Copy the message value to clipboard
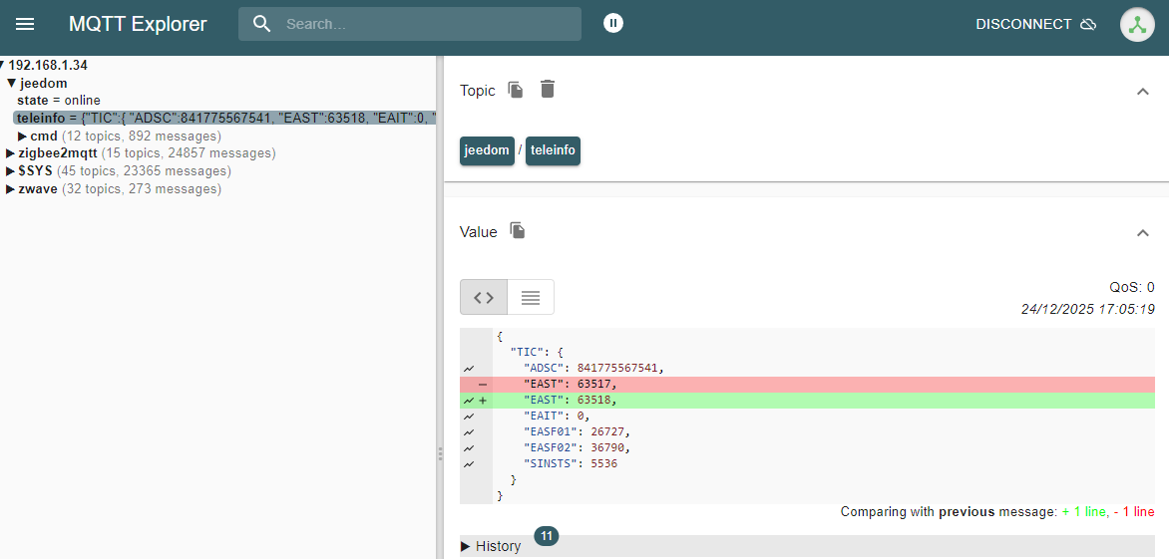The width and height of the screenshot is (1169, 559). point(518,231)
